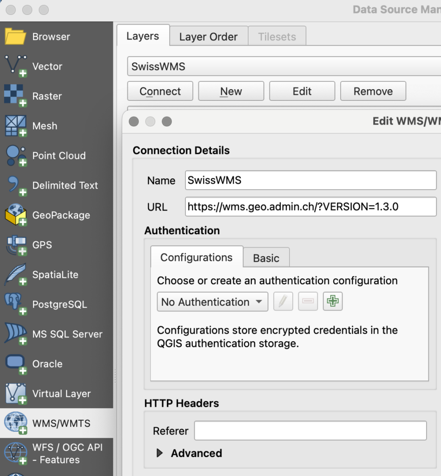Click the green plus add-configuration icon
The width and height of the screenshot is (441, 476).
[332, 302]
